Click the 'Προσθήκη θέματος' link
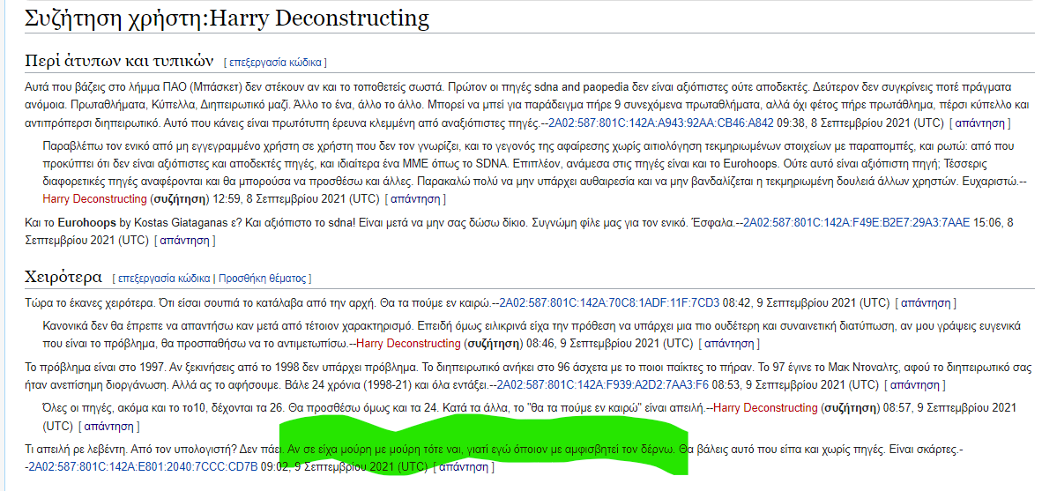 [x=263, y=279]
